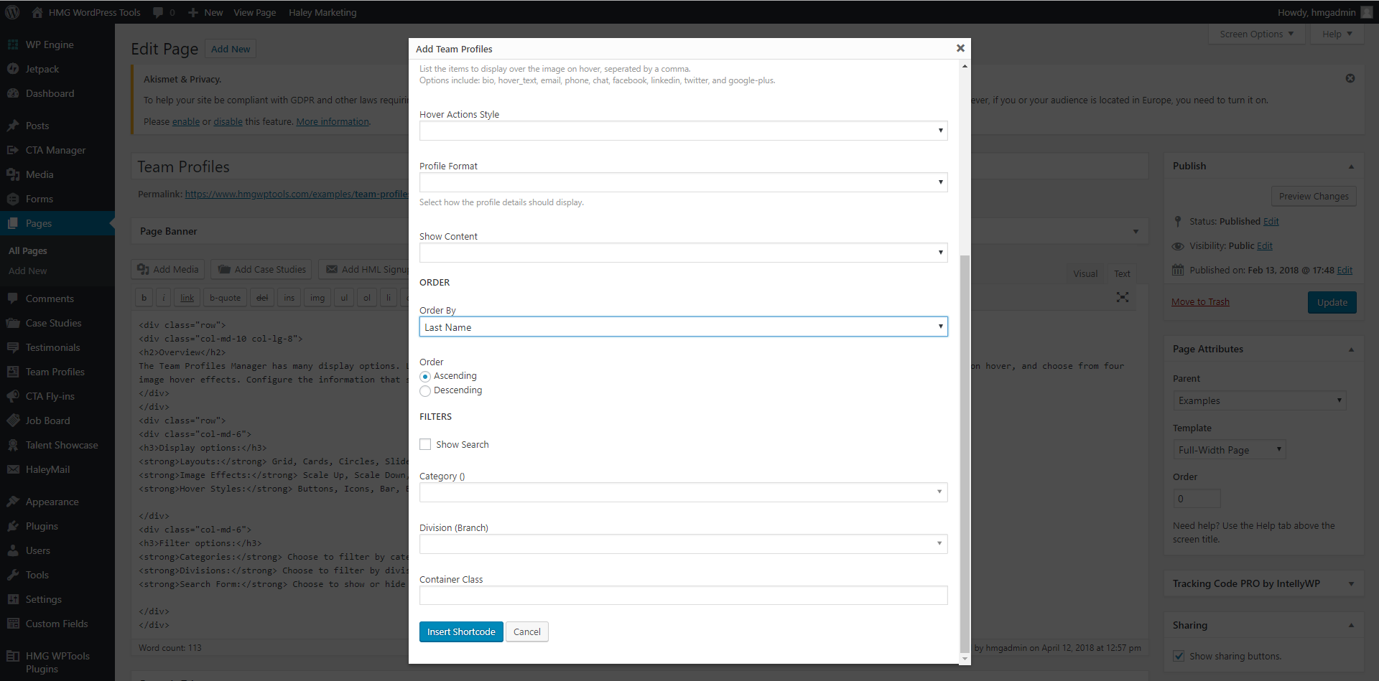Image resolution: width=1379 pixels, height=681 pixels.
Task: Open the Category filter dropdown
Action: [x=683, y=492]
